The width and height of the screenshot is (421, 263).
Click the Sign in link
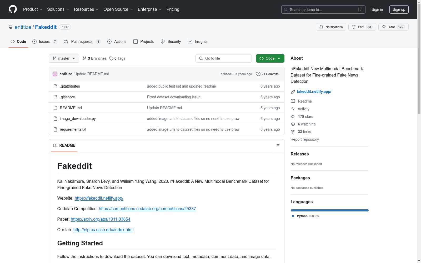(377, 9)
